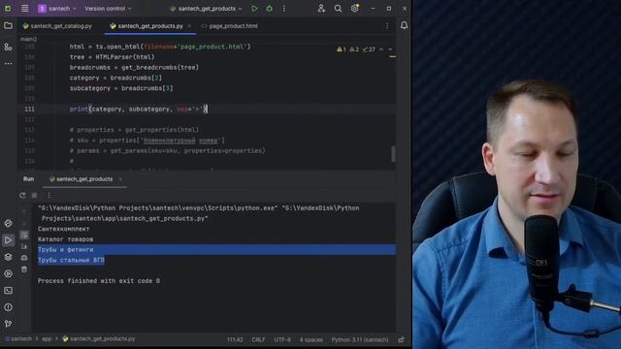Screen dimensions: 621x349
Task: Open Python 3.11 (santech) interpreter selector
Action: (x=360, y=340)
